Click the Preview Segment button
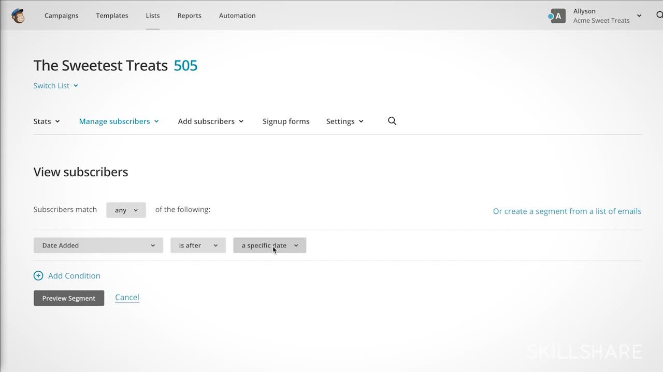 pyautogui.click(x=69, y=298)
